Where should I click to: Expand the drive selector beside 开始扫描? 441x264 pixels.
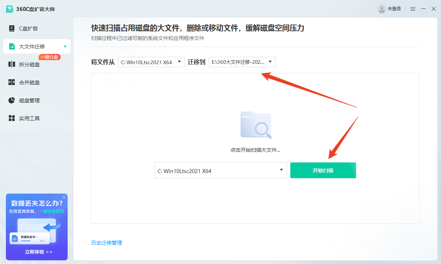[220, 170]
